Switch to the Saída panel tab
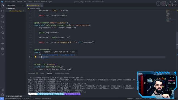178x100 pixels. tap(42, 73)
